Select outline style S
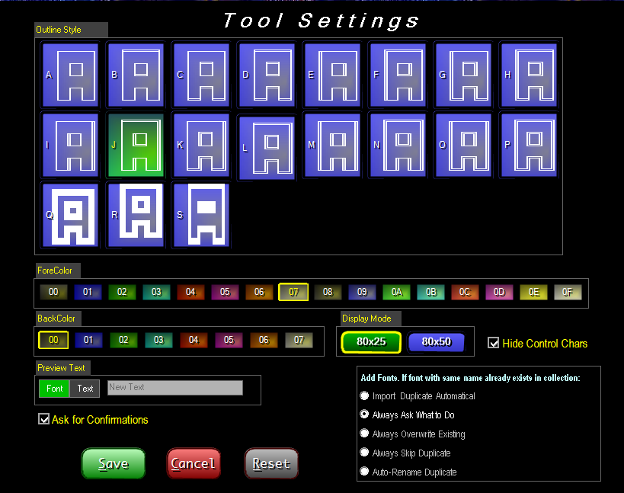 click(x=200, y=216)
